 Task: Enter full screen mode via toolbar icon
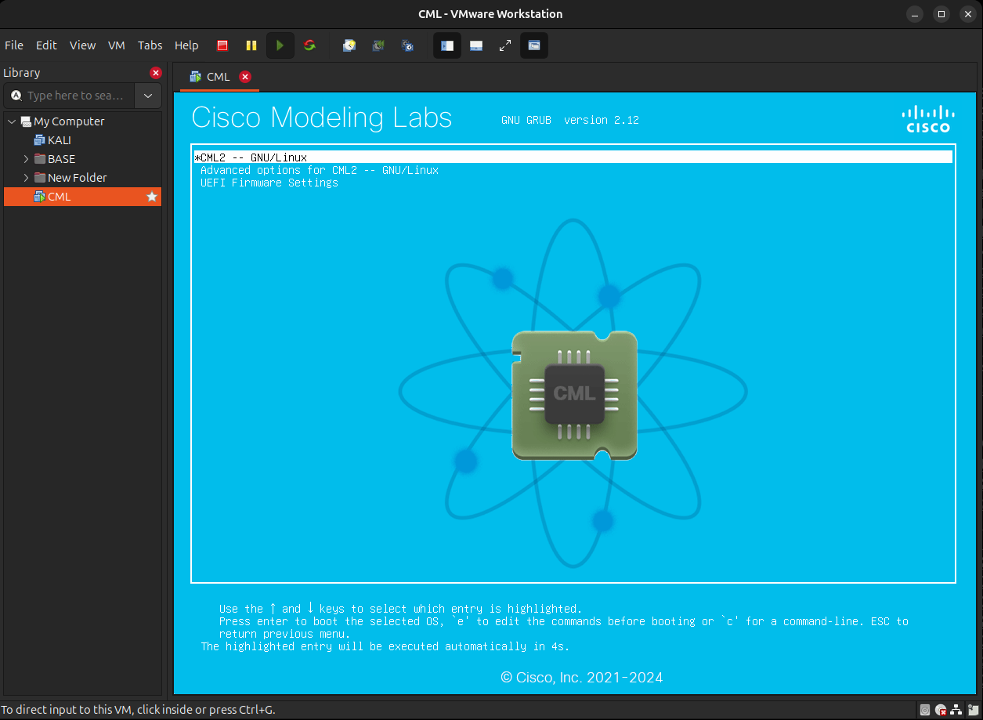505,45
